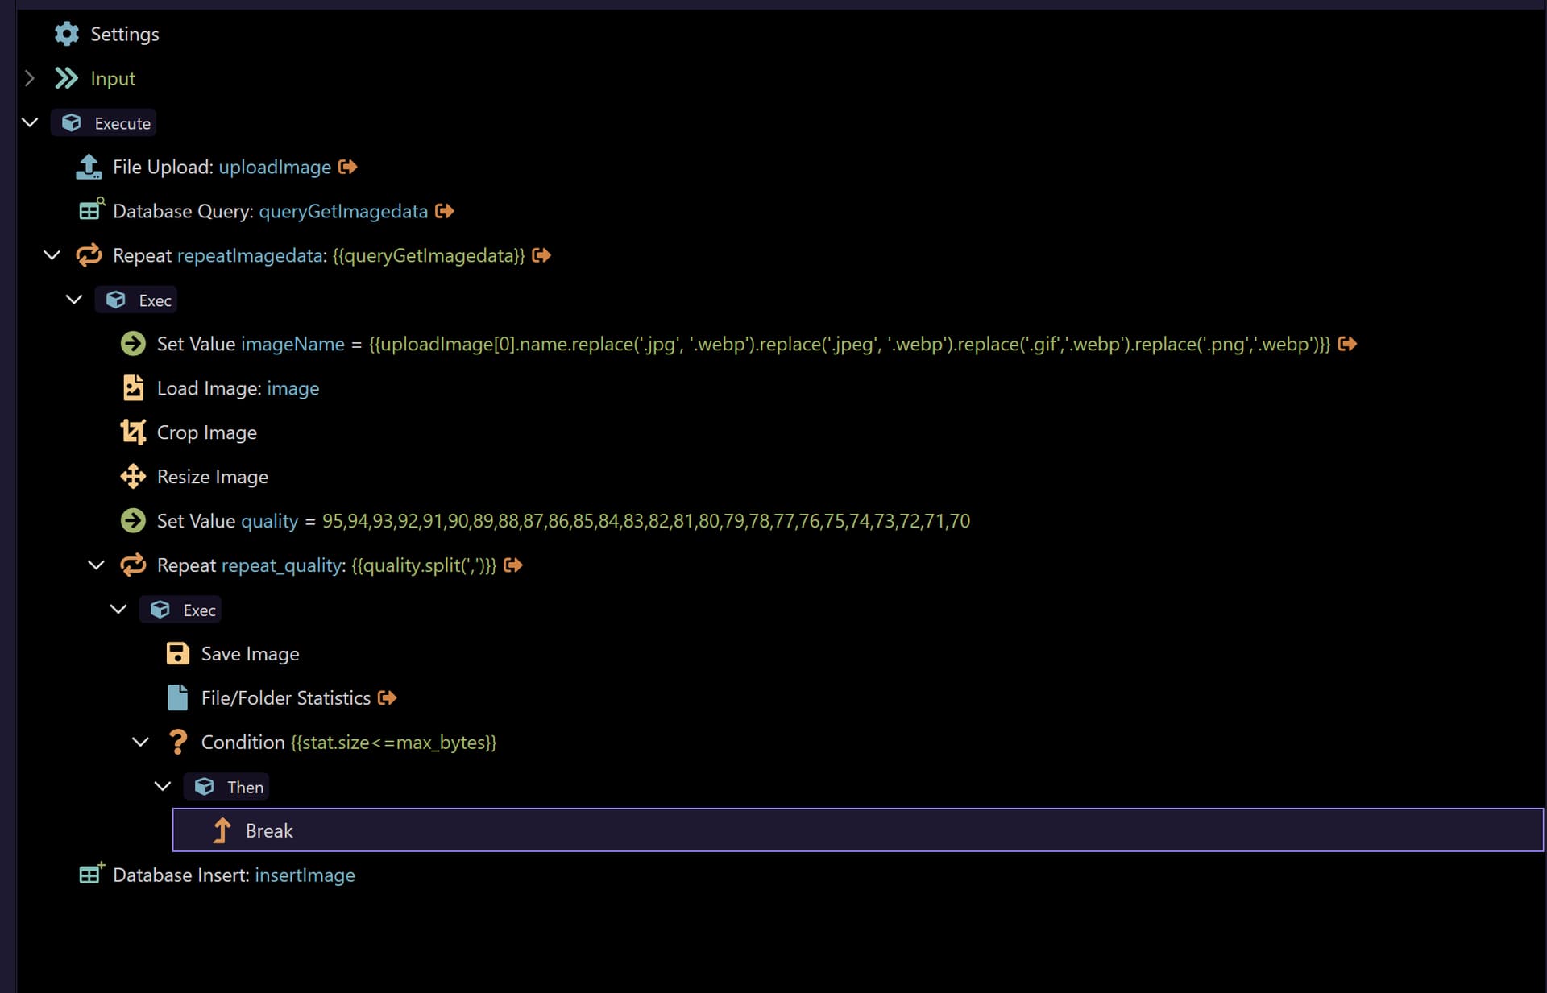Click the Condition question mark icon
Image resolution: width=1547 pixels, height=993 pixels.
click(177, 742)
